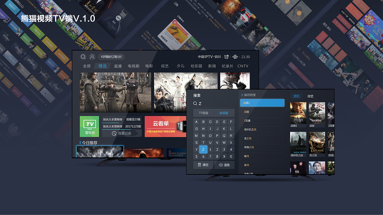Open the user profile icon
Viewport: 383px width, 215px height.
tap(92, 57)
